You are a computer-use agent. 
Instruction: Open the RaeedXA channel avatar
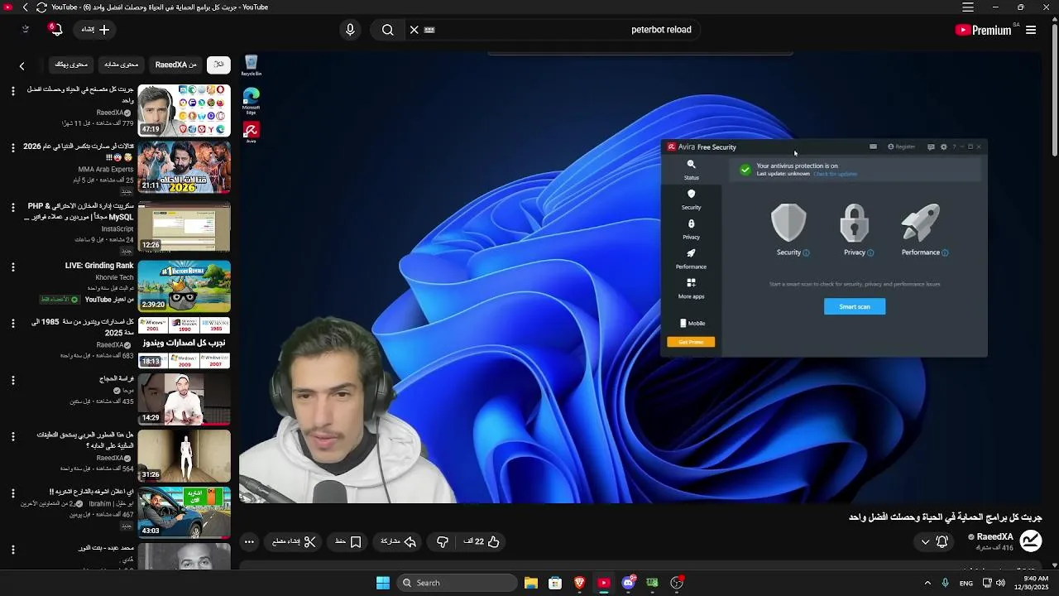tap(1031, 541)
